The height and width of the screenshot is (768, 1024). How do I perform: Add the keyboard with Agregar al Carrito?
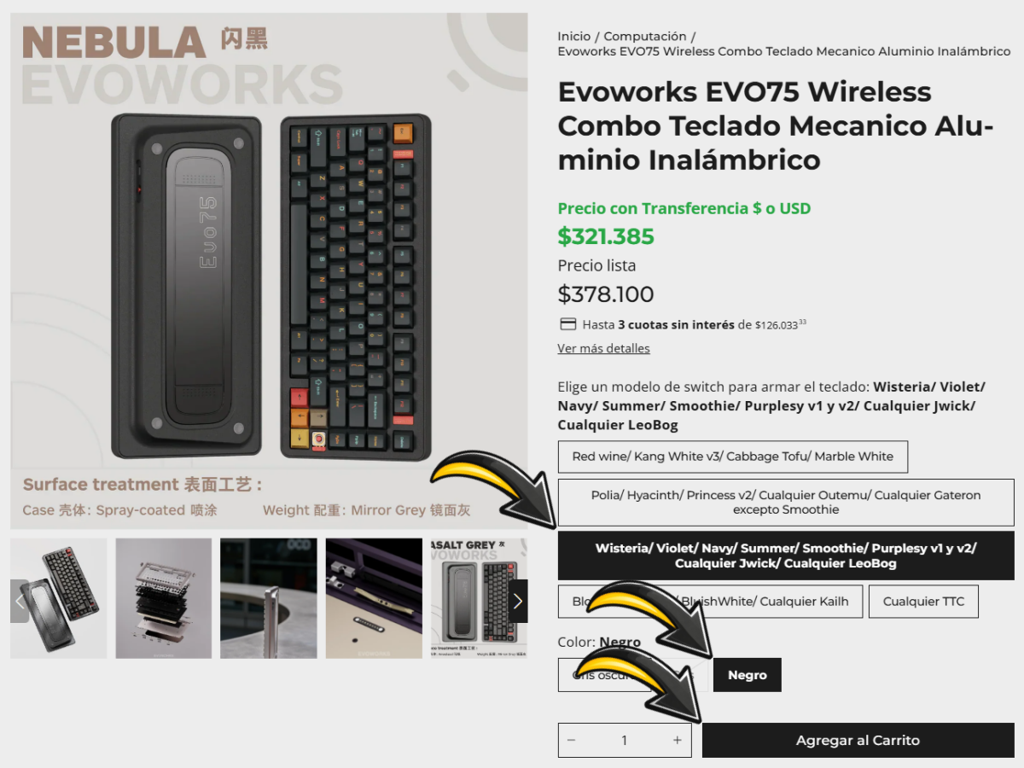pos(858,740)
